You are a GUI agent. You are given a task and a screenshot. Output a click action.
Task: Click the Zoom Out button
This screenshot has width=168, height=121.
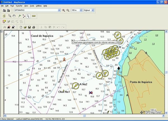tap(67, 10)
